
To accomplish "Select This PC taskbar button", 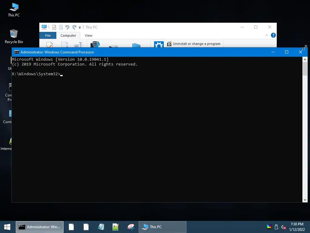I will pyautogui.click(x=162, y=227).
